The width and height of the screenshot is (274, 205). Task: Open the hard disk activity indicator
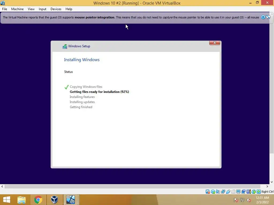[208, 192]
